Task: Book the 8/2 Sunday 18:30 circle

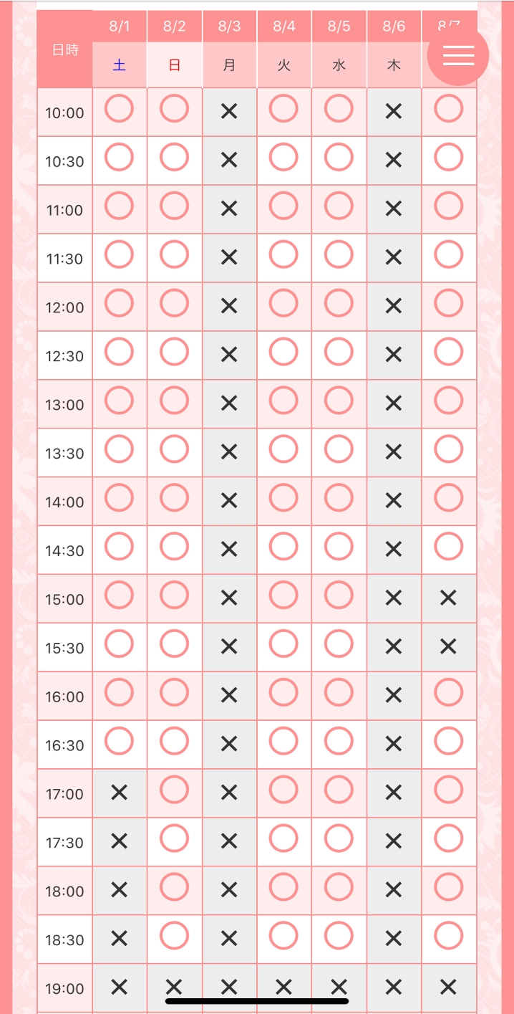Action: point(174,935)
